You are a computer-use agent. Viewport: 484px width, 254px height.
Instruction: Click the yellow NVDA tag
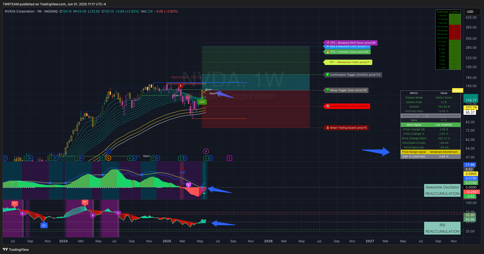(x=458, y=91)
